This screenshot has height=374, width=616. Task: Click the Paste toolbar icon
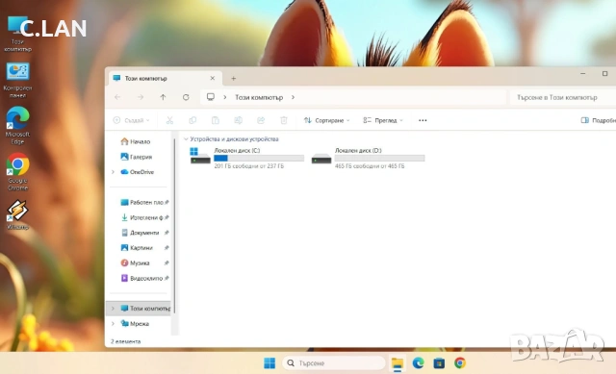coord(216,120)
